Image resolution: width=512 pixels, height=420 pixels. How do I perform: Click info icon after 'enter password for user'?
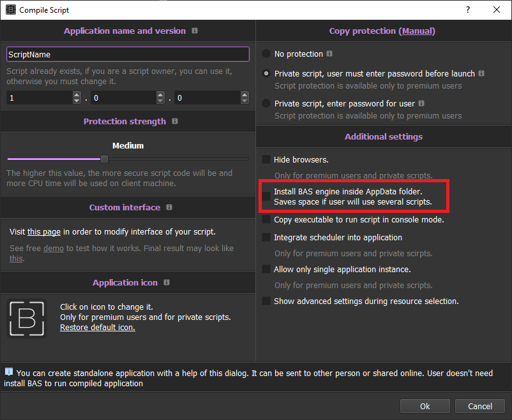[421, 103]
